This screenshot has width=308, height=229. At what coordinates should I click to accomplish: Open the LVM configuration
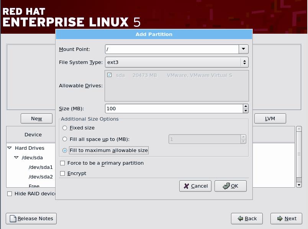pyautogui.click(x=270, y=118)
